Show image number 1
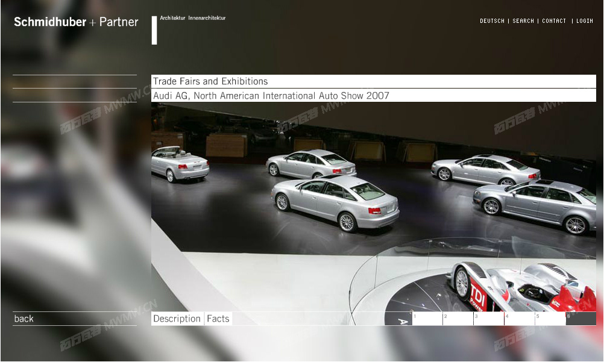 pyautogui.click(x=427, y=319)
